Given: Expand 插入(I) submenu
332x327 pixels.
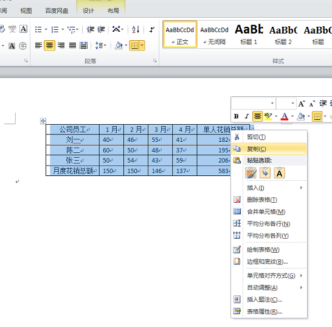Looking at the screenshot, I should coord(269,188).
